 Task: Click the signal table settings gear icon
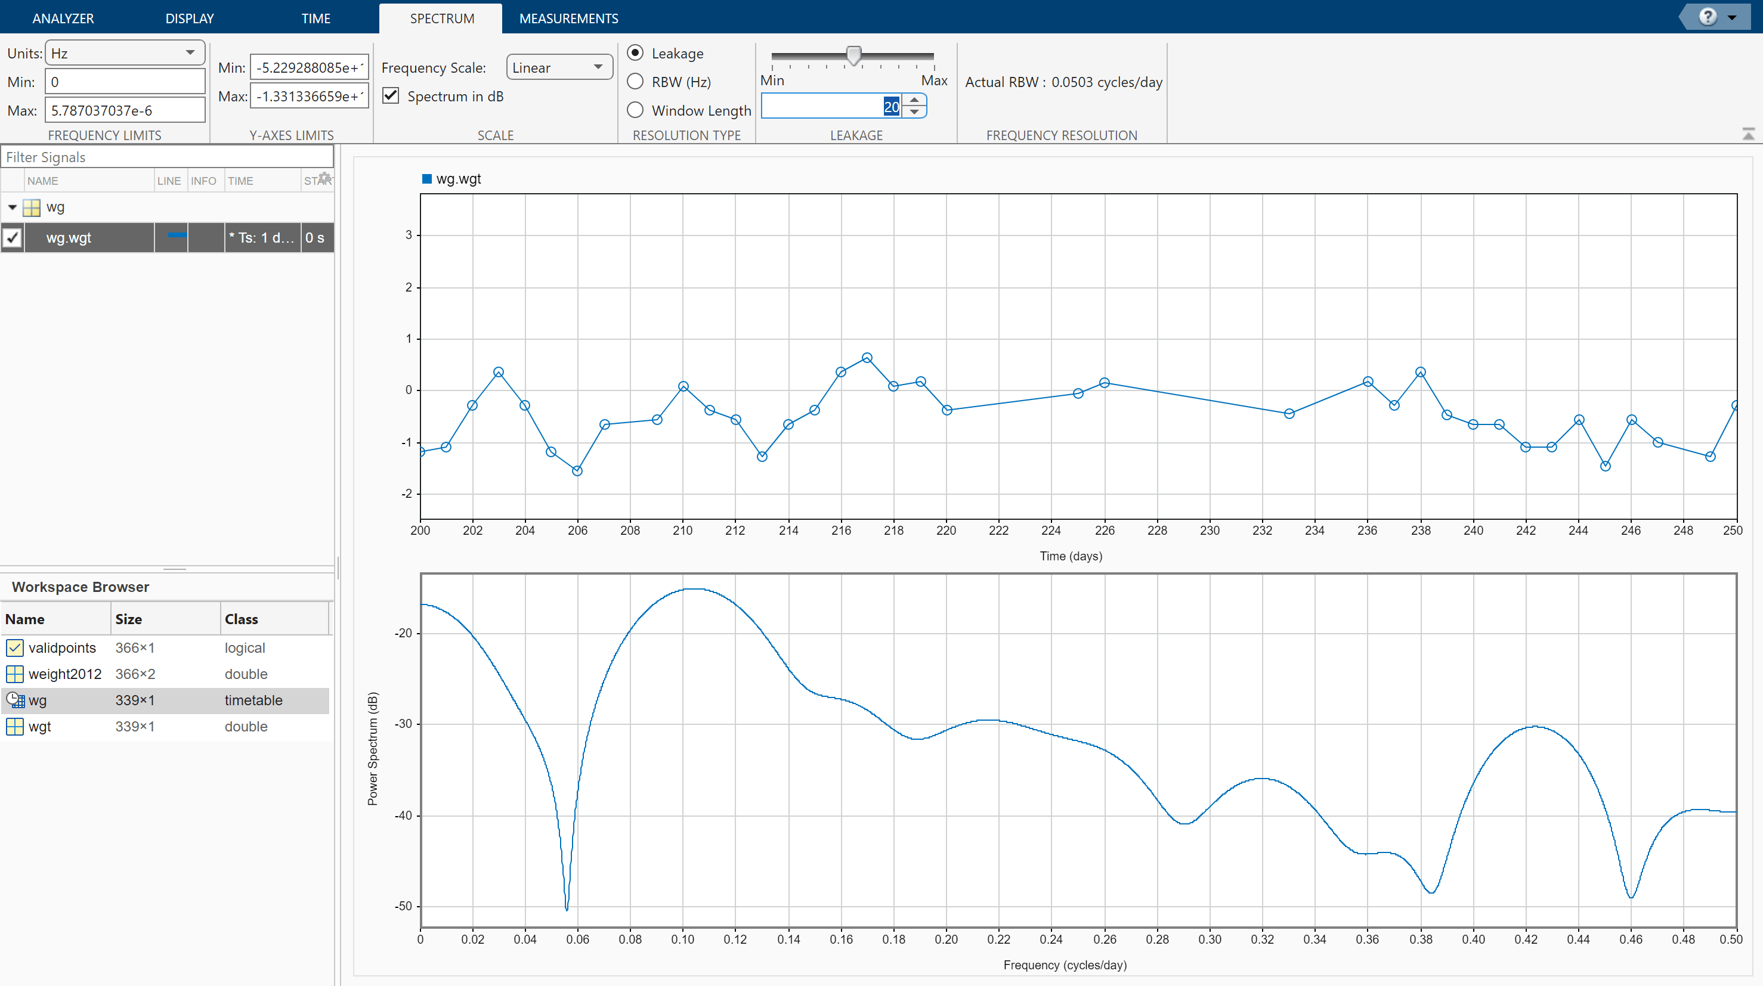coord(325,179)
